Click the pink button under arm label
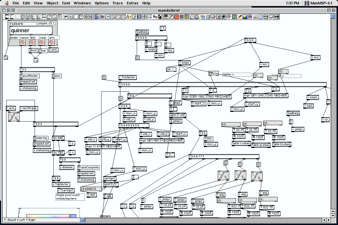Screen dimensions: 338x225 point(51,42)
